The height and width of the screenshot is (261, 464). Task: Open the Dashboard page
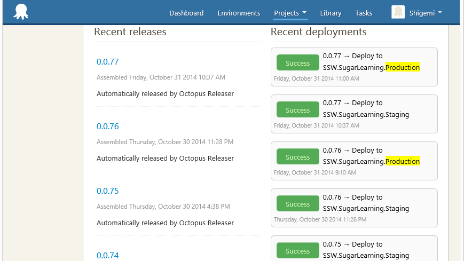pyautogui.click(x=186, y=13)
